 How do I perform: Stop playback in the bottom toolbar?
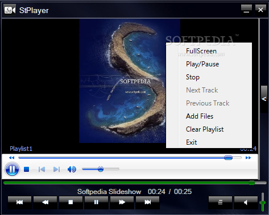(71, 202)
